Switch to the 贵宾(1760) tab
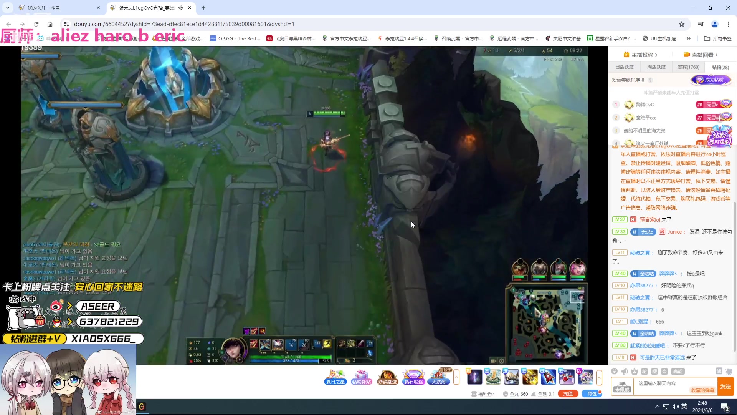This screenshot has width=737, height=415. 688,67
